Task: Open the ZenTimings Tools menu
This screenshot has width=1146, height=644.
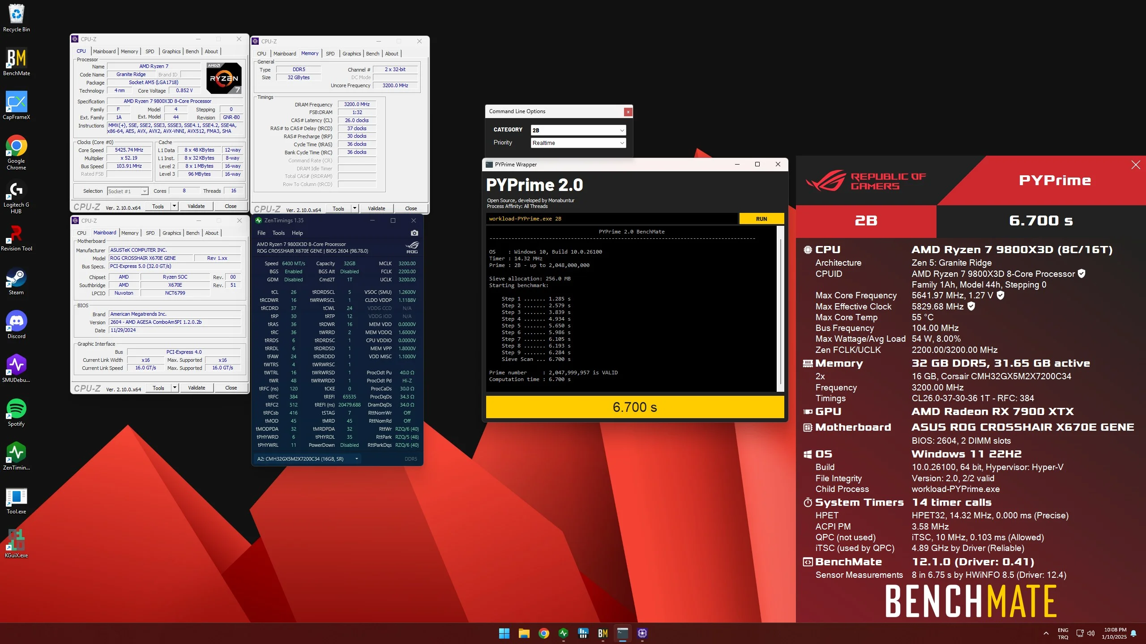Action: coord(278,233)
